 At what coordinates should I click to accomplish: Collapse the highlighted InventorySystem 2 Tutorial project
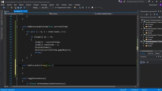[141, 41]
